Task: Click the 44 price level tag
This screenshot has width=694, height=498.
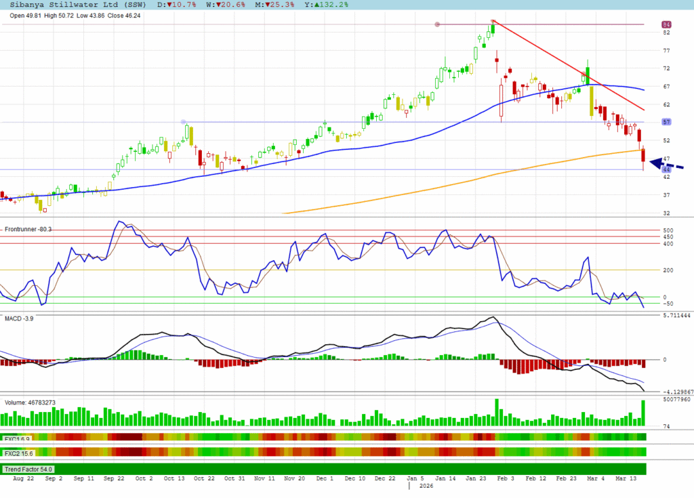Action: tap(666, 169)
